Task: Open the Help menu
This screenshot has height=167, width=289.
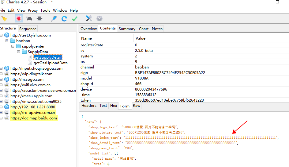Action: [x=74, y=10]
